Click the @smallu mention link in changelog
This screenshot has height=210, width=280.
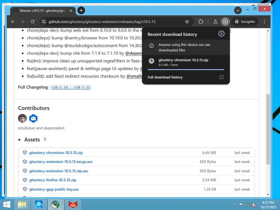[134, 76]
